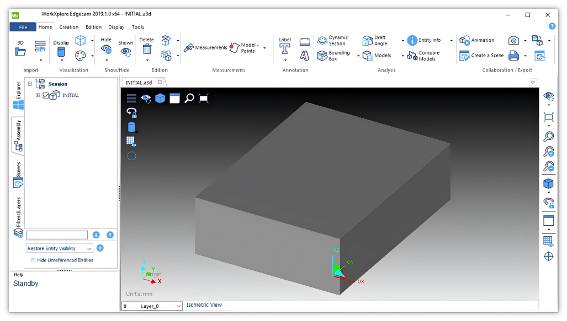Switch to the Edition ribbon tab
The height and width of the screenshot is (321, 567).
pos(93,27)
